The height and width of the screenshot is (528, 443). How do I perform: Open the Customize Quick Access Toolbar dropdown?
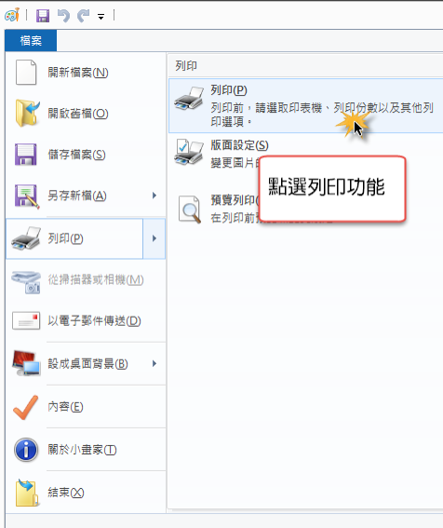[101, 16]
